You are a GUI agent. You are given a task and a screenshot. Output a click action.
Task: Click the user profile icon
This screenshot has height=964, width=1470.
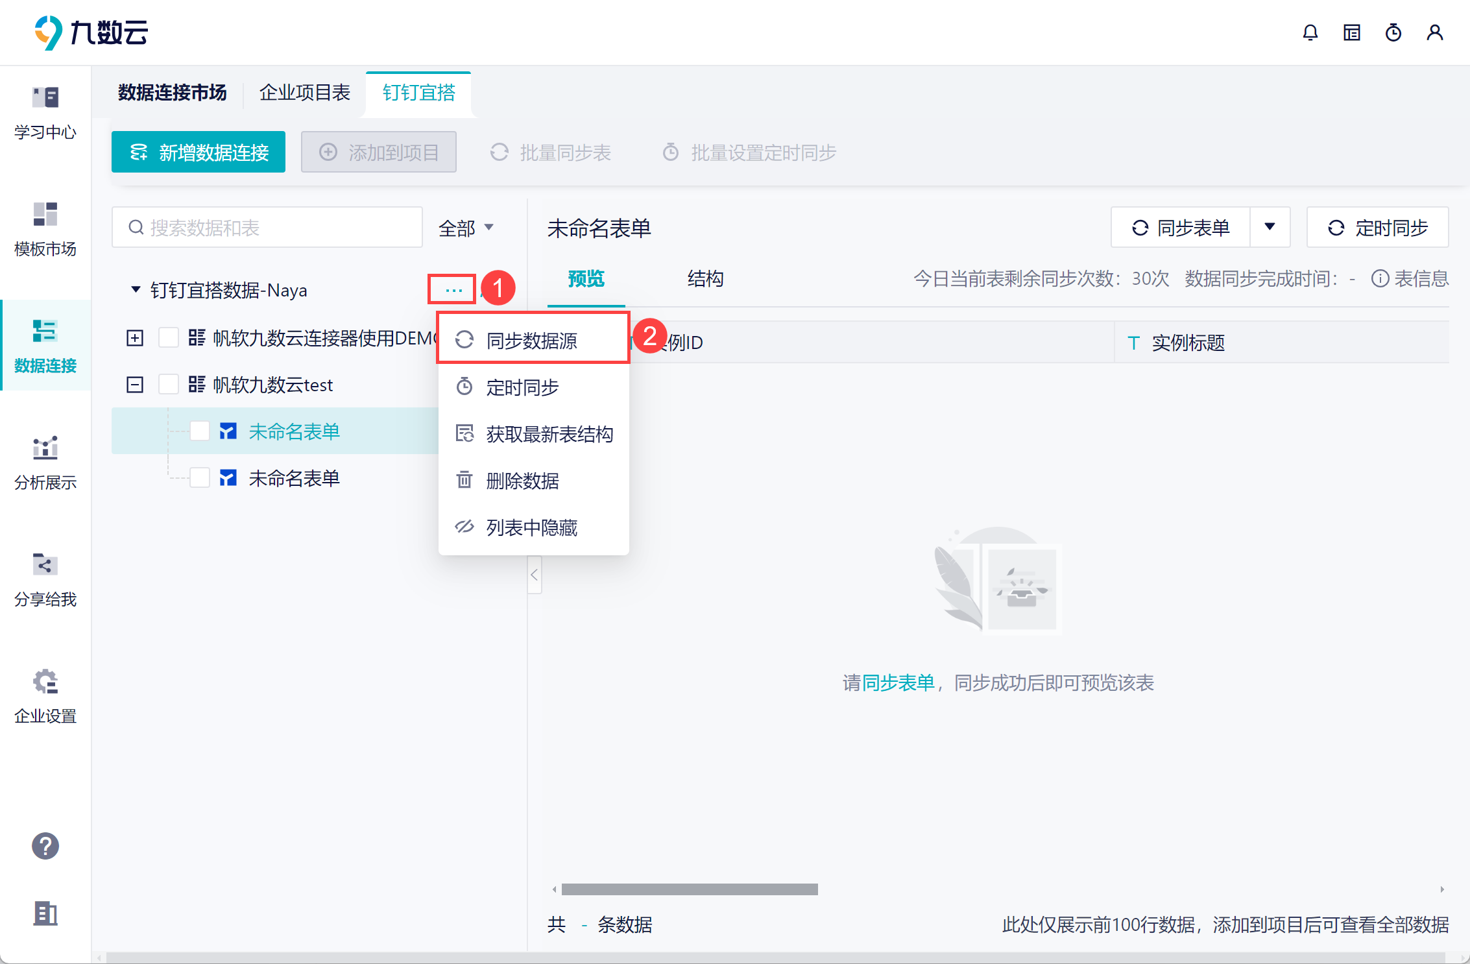[1434, 32]
